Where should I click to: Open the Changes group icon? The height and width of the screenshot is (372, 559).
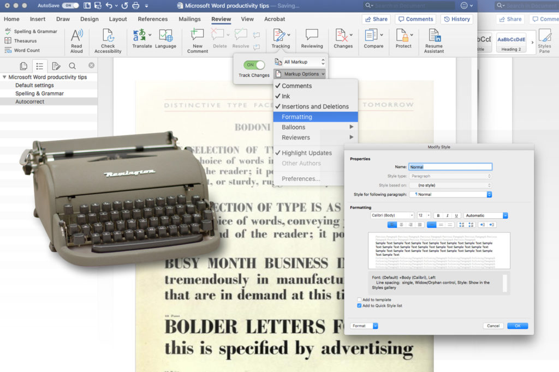342,35
